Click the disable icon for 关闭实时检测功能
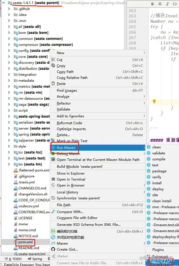The height and width of the screenshot is (266, 179). (x=53, y=237)
